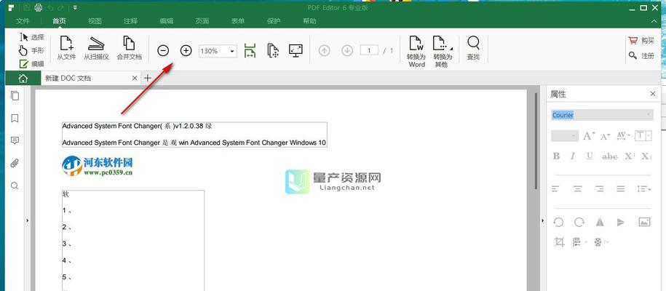Switch to the 页面 tab
666x291 pixels.
point(202,21)
